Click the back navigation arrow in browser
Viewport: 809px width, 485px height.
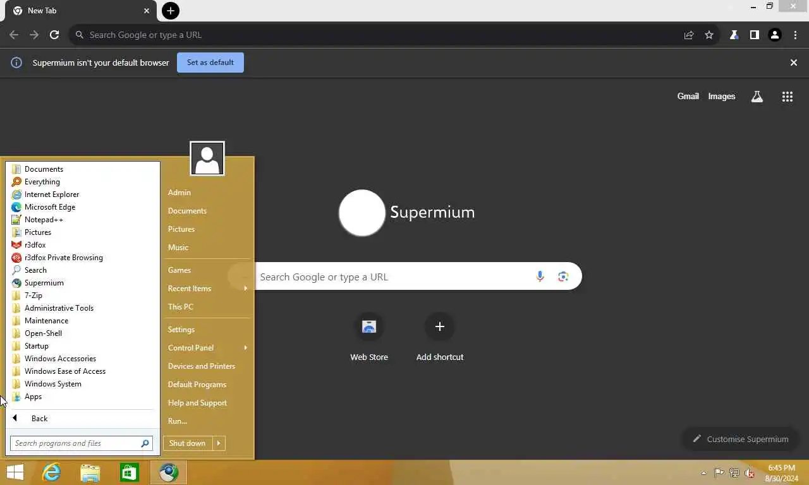(14, 35)
